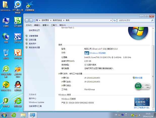Viewport: 156px width, 118px height.
Task: Open 360安全卫士 desktop shortcut
Action: coord(6,86)
